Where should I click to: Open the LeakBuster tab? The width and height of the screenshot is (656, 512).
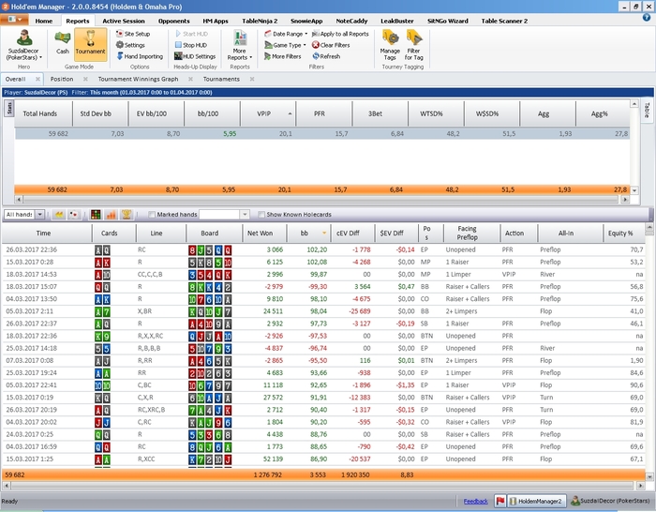point(397,21)
